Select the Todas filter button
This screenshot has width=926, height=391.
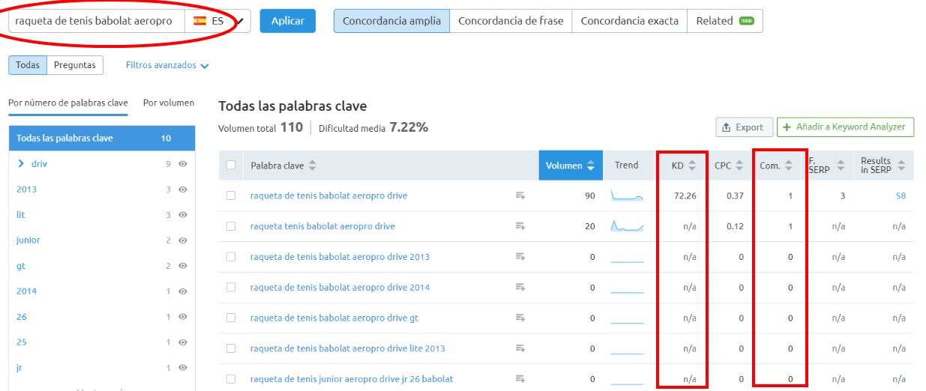point(28,65)
